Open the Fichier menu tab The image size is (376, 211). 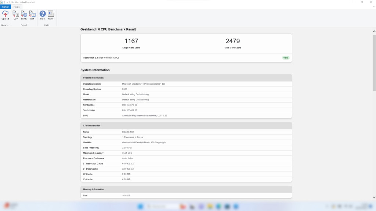(5, 7)
